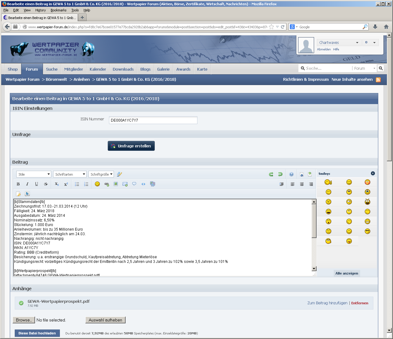Switch to the Kalender tab
This screenshot has width=393, height=339.
point(98,69)
